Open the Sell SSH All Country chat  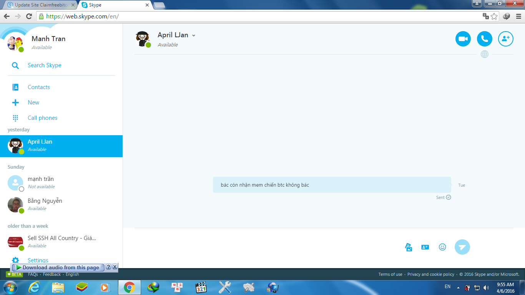tap(61, 242)
